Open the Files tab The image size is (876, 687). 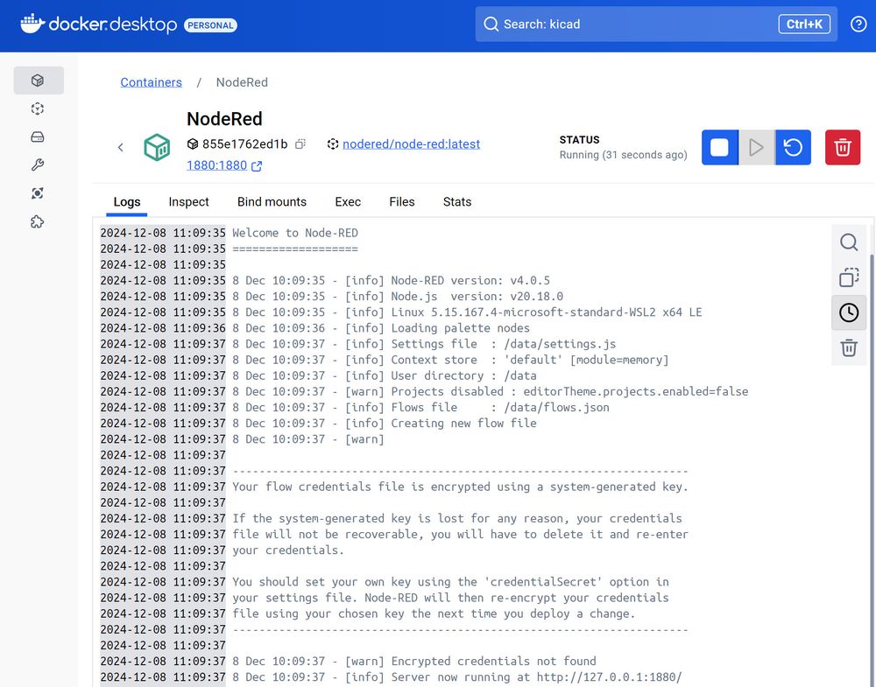(402, 202)
